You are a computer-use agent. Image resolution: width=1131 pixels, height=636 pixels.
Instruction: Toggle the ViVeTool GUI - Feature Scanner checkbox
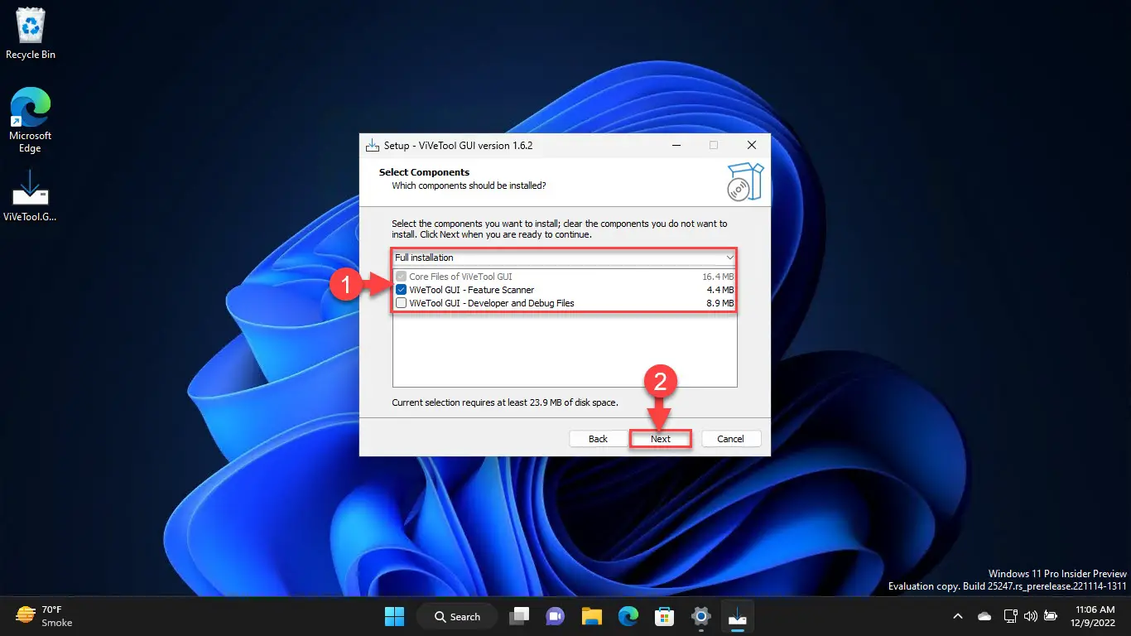coord(402,290)
